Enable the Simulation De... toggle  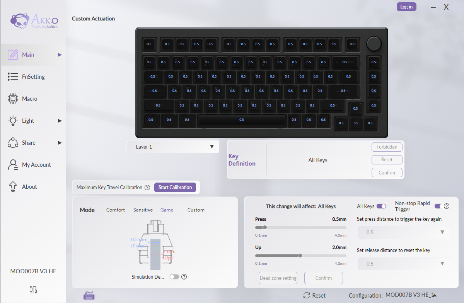click(174, 277)
